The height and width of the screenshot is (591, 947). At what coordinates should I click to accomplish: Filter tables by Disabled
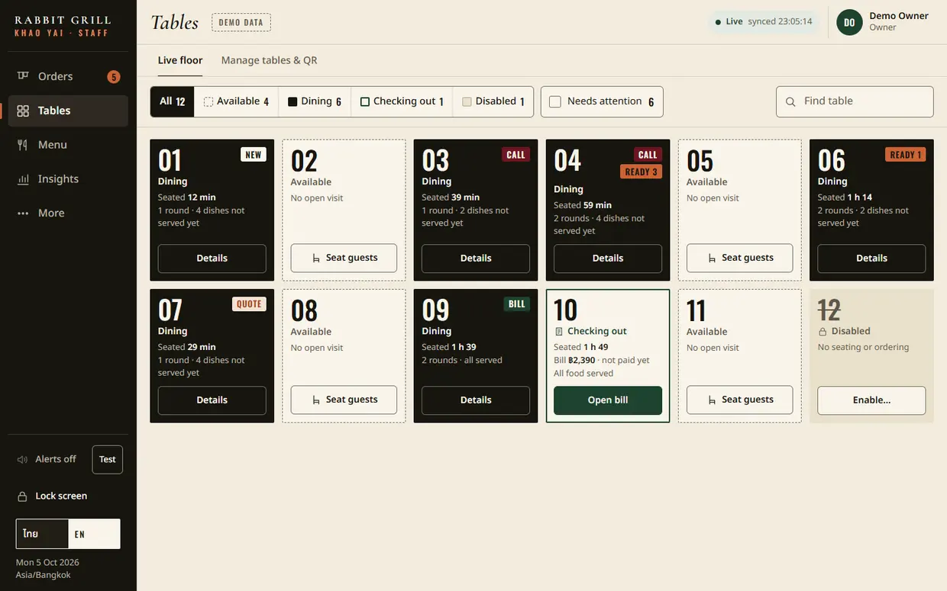click(493, 101)
